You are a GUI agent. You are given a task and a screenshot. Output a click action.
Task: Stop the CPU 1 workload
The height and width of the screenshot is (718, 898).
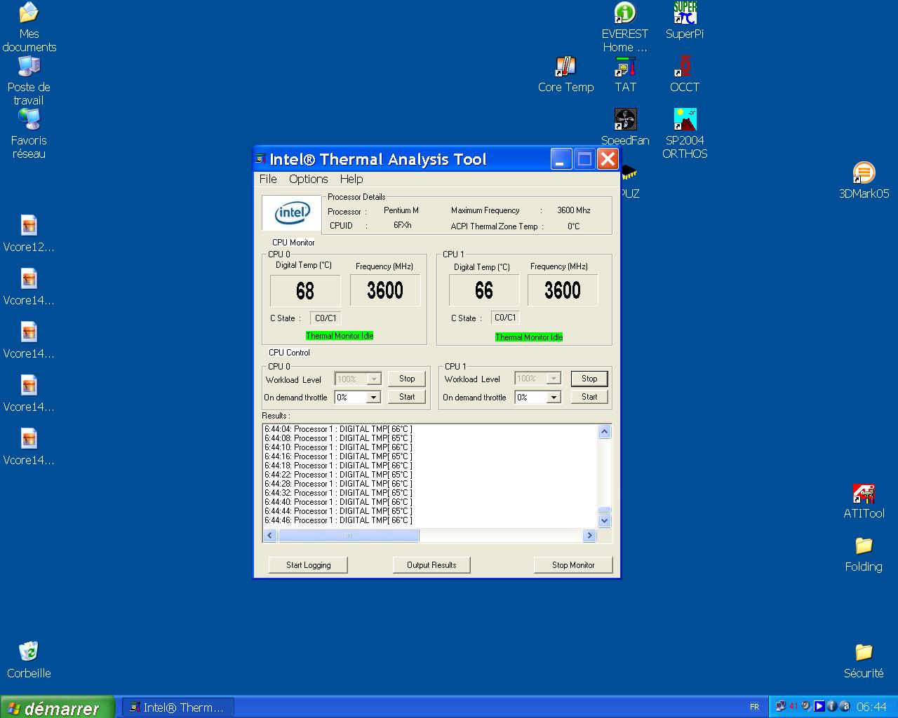(589, 379)
